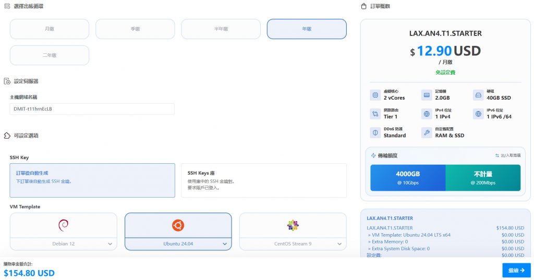The image size is (534, 280).
Task: Select the 季繳 quarterly billing cycle
Action: click(135, 29)
